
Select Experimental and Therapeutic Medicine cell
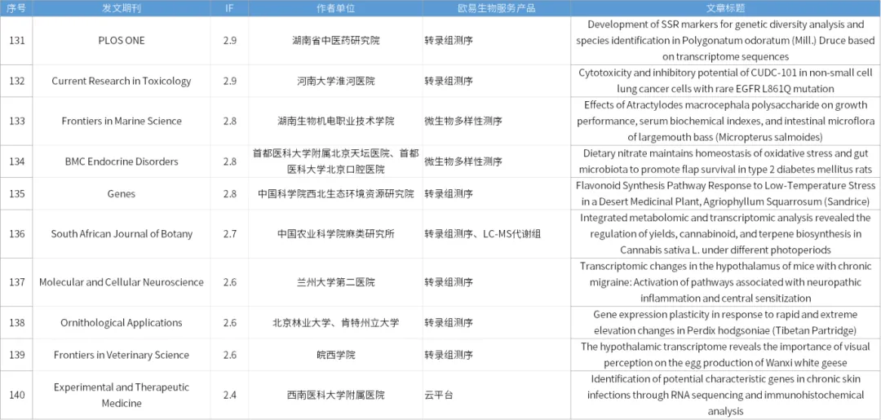[x=122, y=396]
